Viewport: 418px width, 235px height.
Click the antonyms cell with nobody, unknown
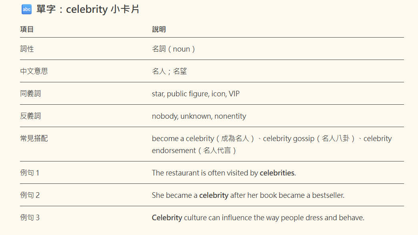199,116
